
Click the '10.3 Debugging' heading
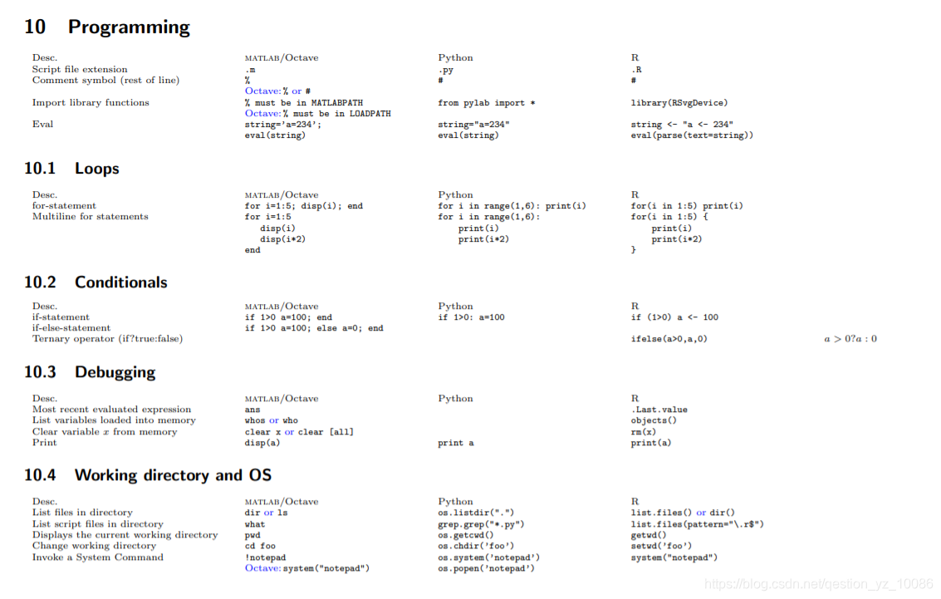pos(90,372)
